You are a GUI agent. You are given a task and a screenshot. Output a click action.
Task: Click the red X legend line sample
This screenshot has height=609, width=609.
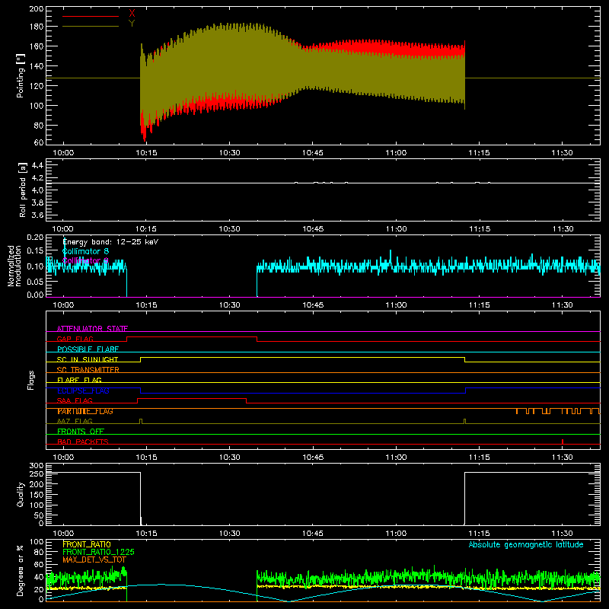click(91, 16)
